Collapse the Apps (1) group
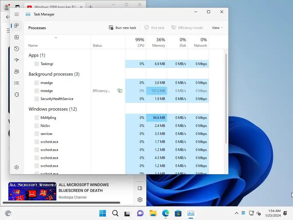The image size is (293, 220). click(37, 55)
